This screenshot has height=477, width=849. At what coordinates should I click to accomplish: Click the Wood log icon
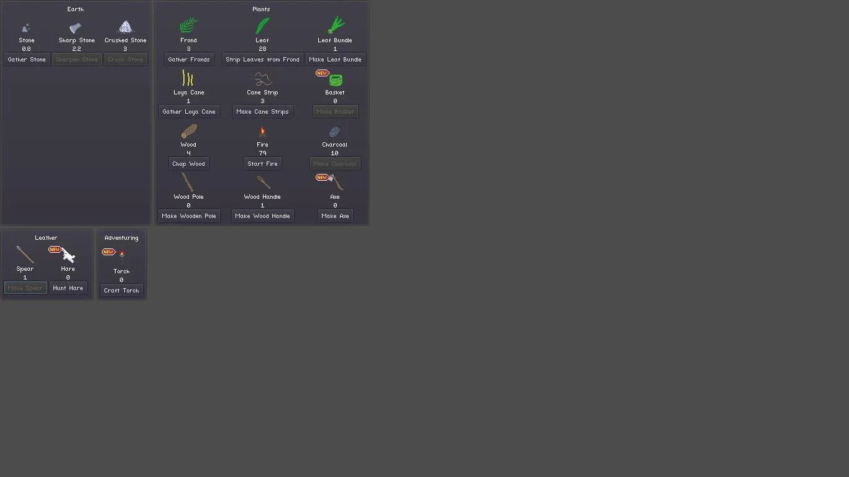coord(189,131)
